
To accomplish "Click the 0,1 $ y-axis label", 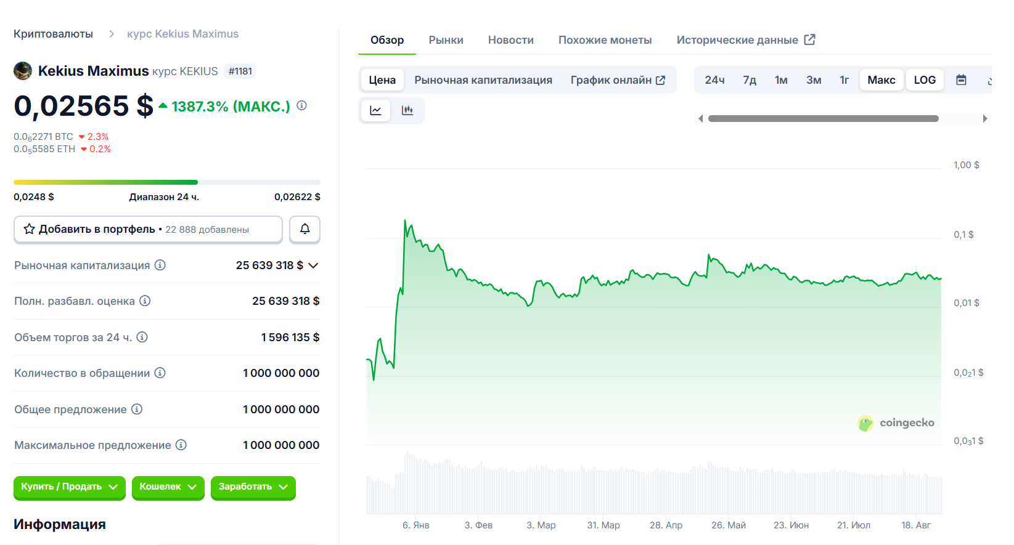I will (x=964, y=235).
